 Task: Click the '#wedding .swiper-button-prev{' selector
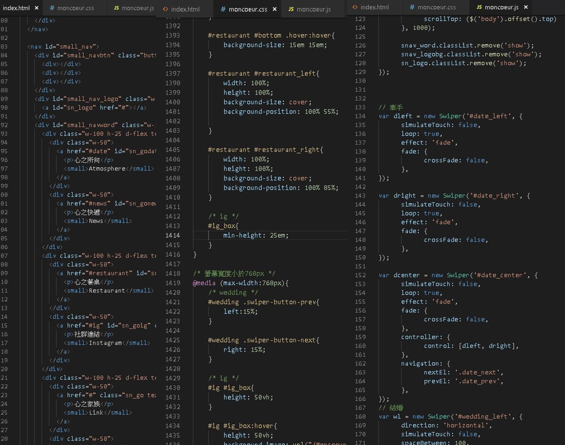click(264, 302)
